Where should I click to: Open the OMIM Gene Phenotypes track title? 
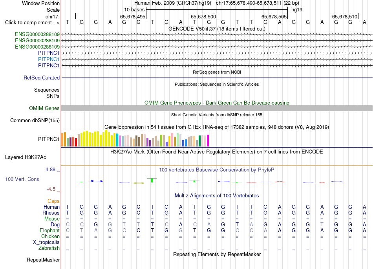coord(217,103)
